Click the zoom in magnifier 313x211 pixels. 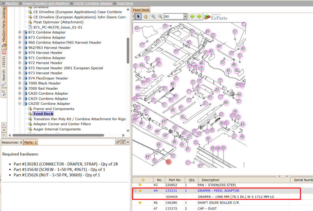pos(153,16)
